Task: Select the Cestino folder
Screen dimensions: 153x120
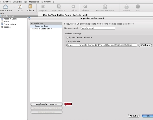Action: 7,27
